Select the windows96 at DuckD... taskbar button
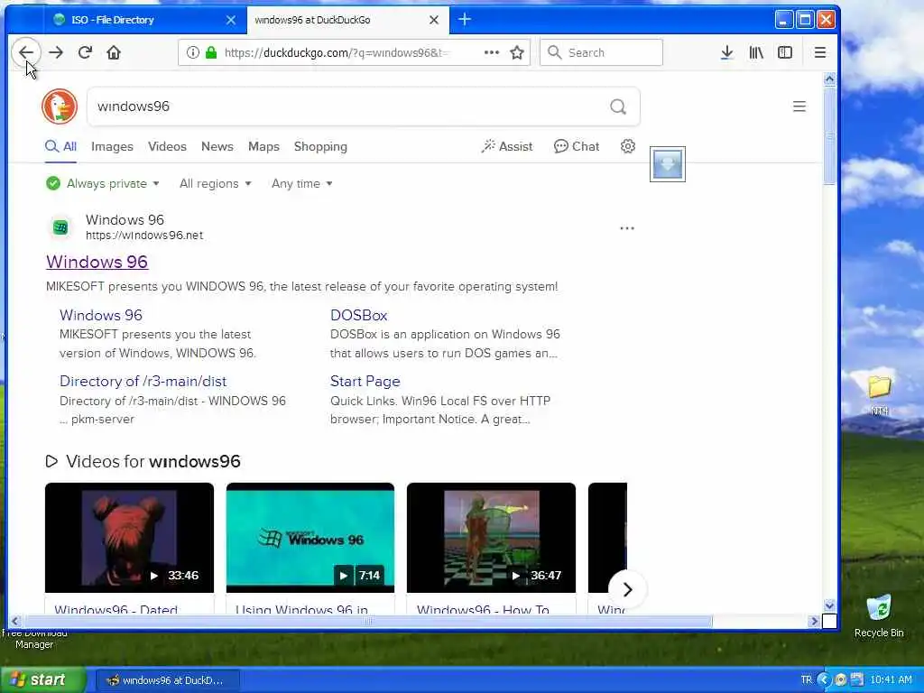This screenshot has height=693, width=924. click(167, 680)
